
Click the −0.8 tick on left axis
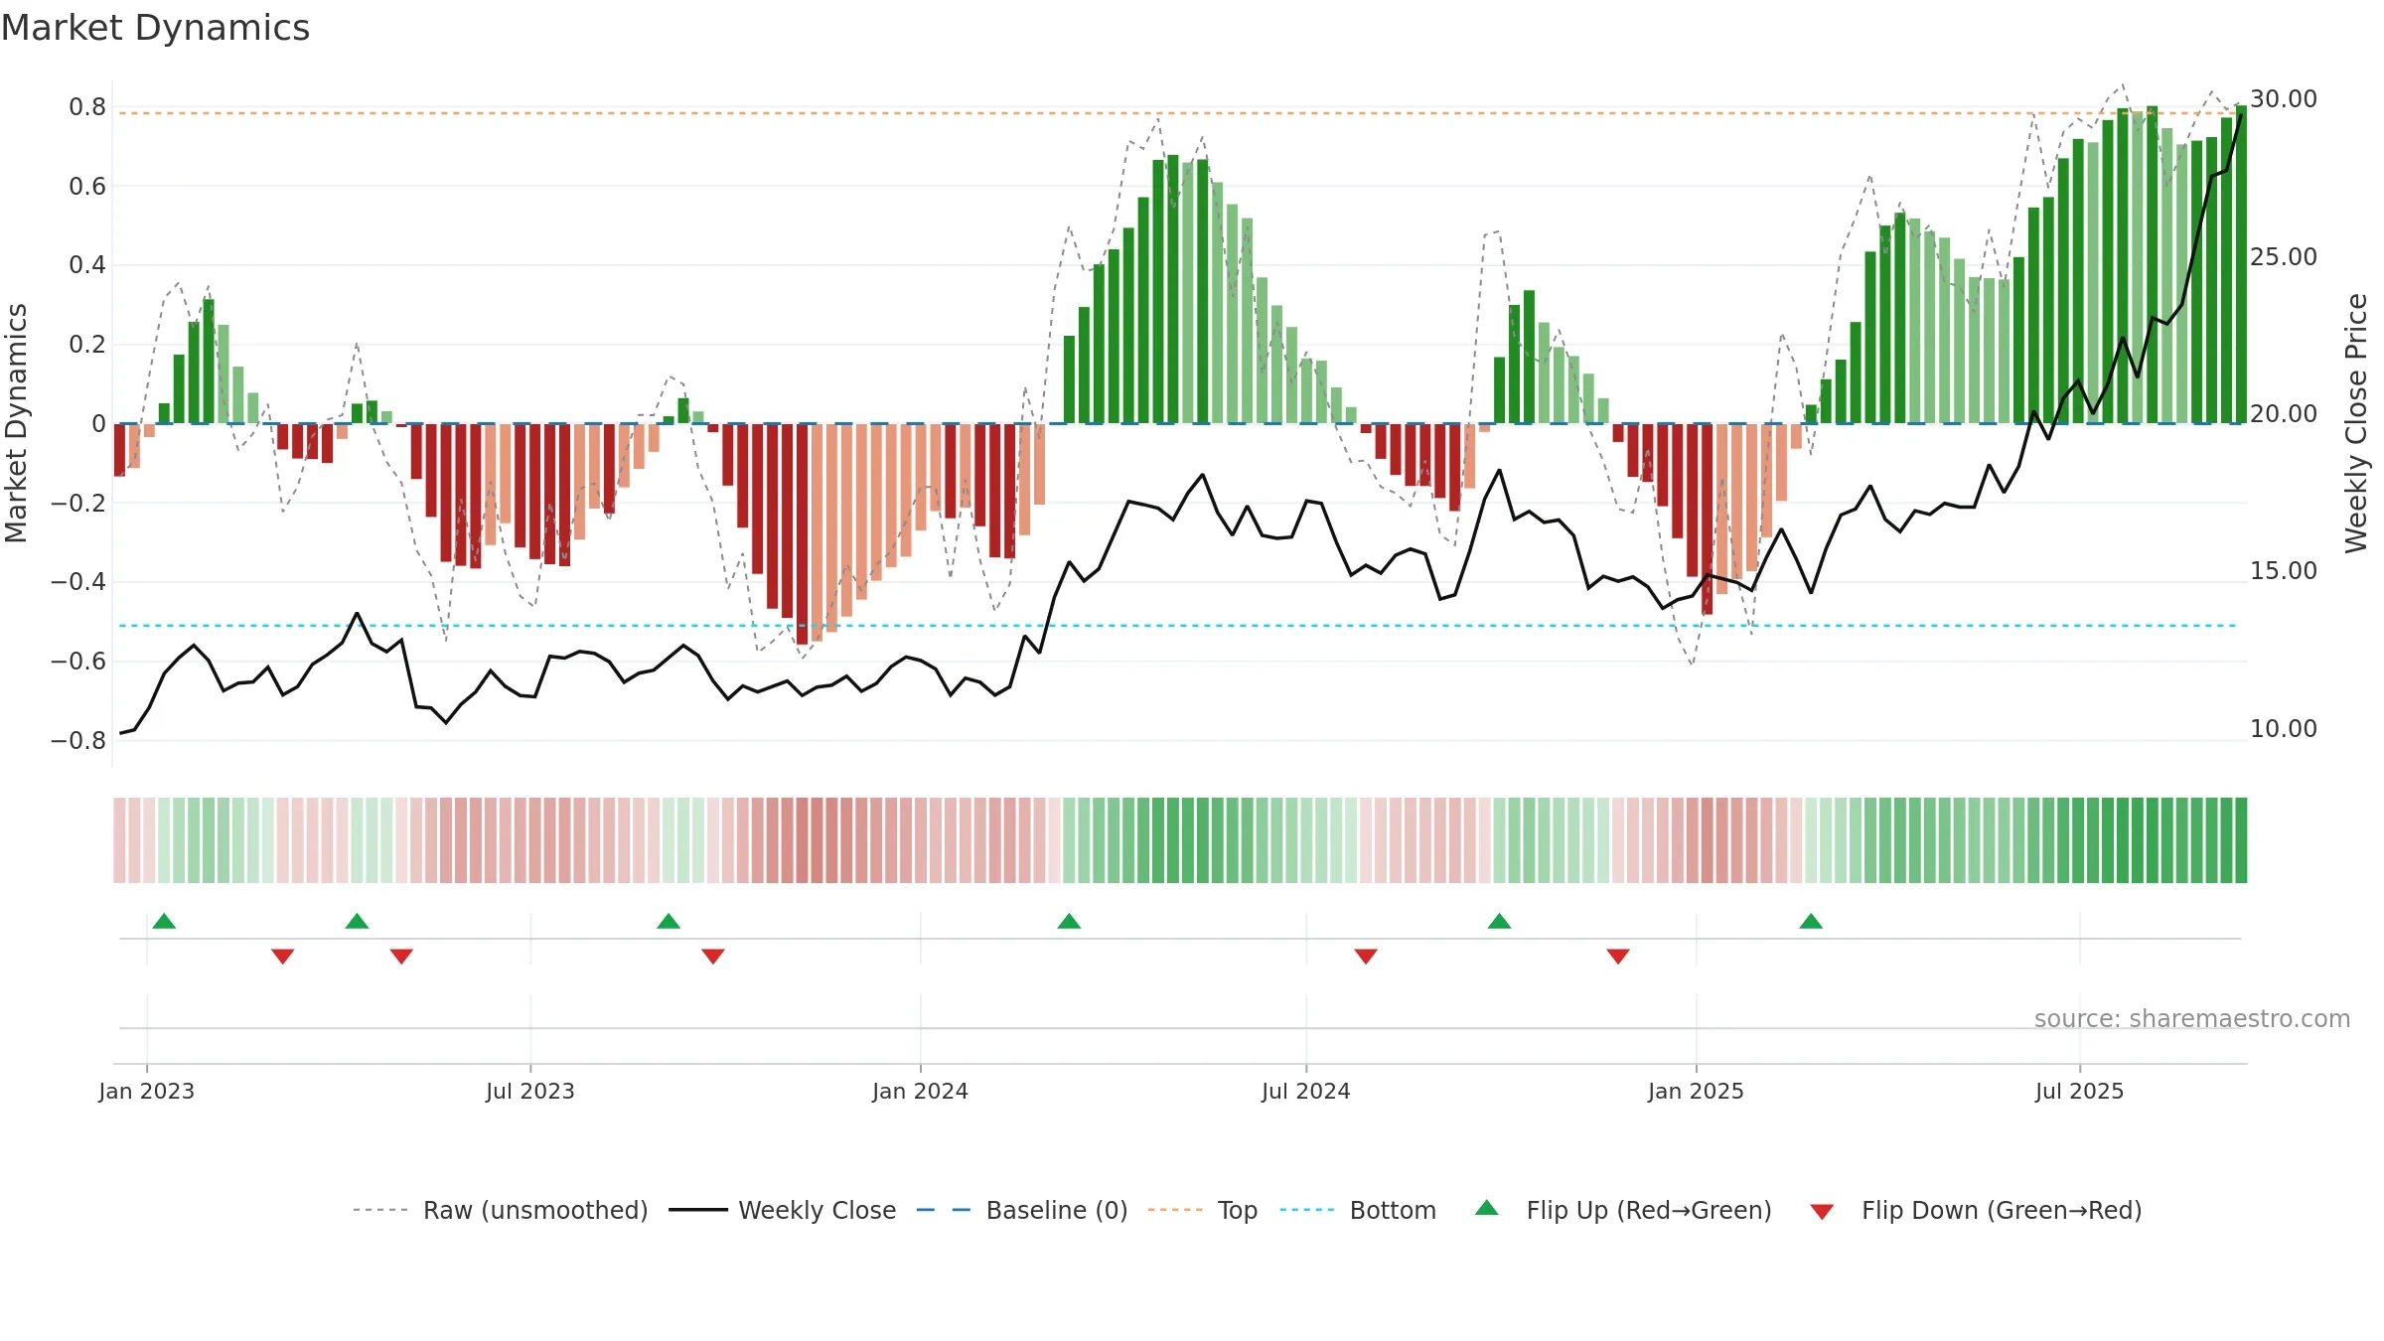[78, 740]
